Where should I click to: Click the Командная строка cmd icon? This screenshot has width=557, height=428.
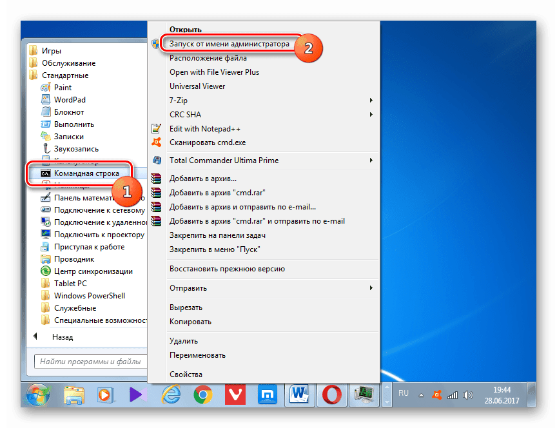46,173
